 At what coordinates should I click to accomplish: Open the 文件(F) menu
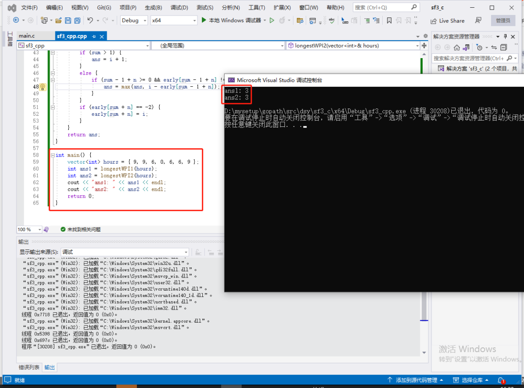tap(30, 7)
